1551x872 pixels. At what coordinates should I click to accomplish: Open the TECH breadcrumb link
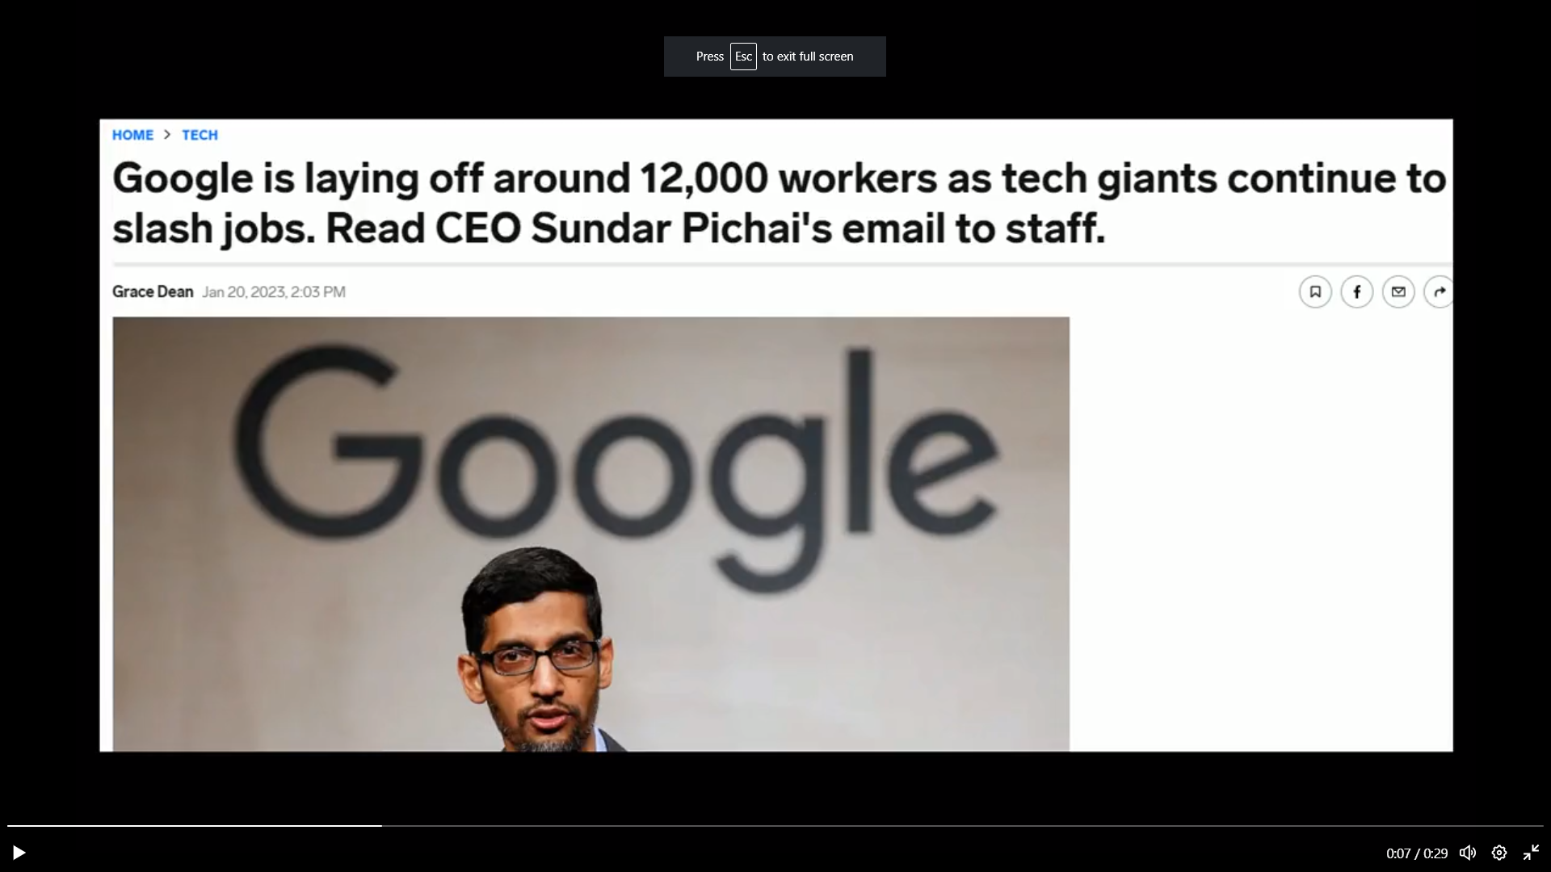200,135
